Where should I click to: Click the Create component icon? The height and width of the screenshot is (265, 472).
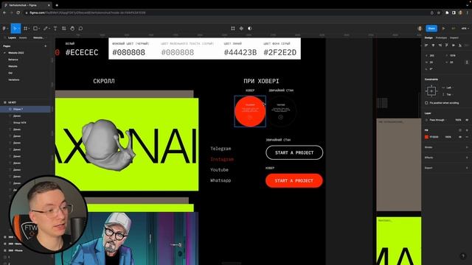click(x=241, y=28)
